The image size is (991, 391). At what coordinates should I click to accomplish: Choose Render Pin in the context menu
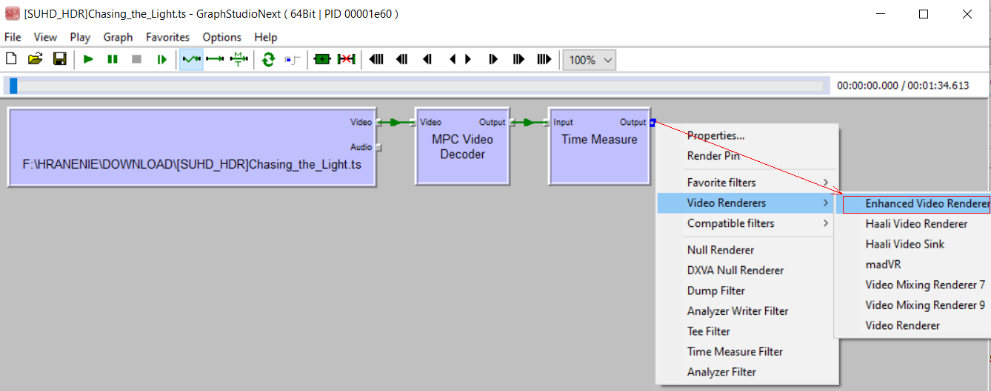747,156
